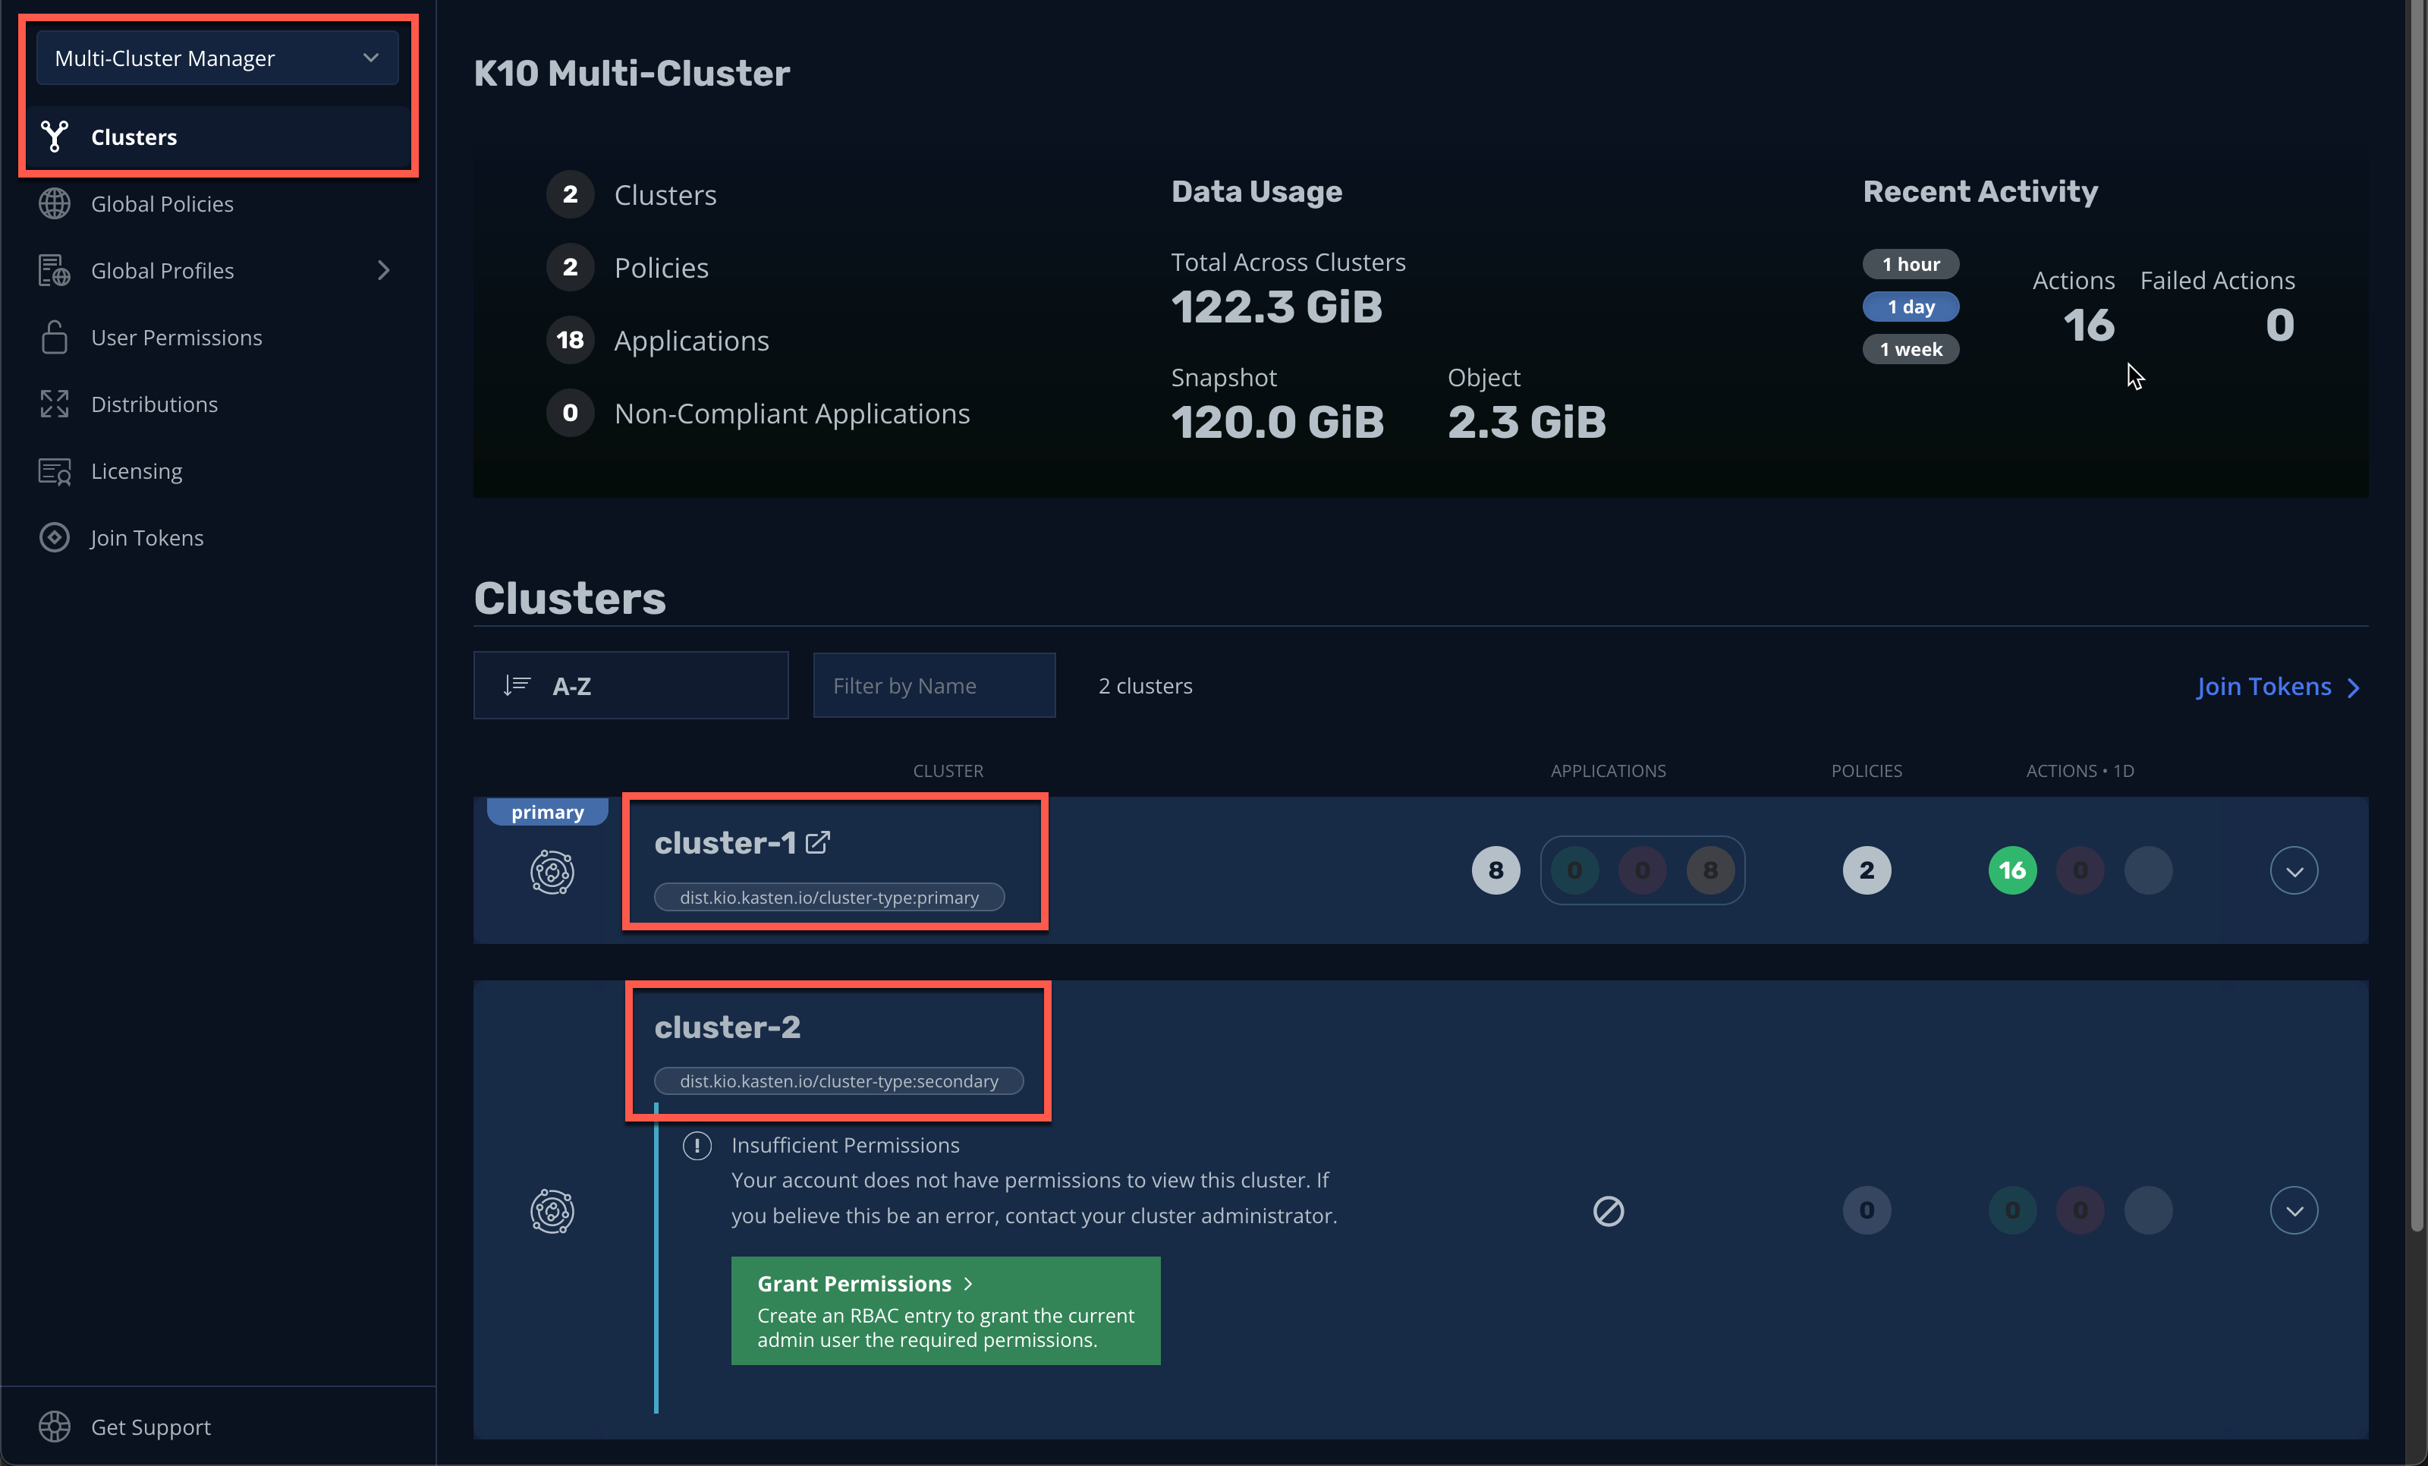
Task: Click cluster-1 grey 8 application status badge
Action: [x=1709, y=871]
